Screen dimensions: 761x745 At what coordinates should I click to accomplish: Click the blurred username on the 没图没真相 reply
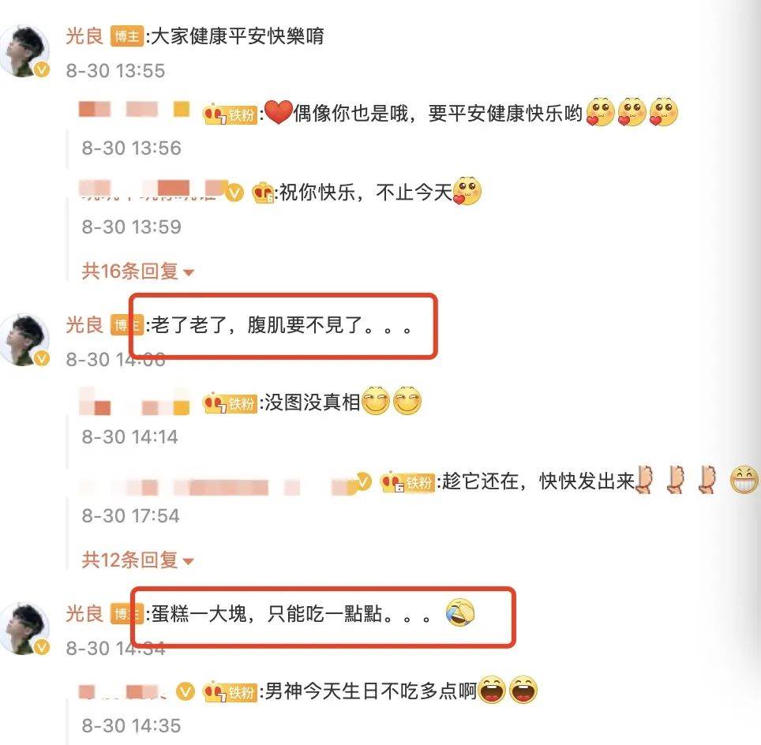point(134,402)
